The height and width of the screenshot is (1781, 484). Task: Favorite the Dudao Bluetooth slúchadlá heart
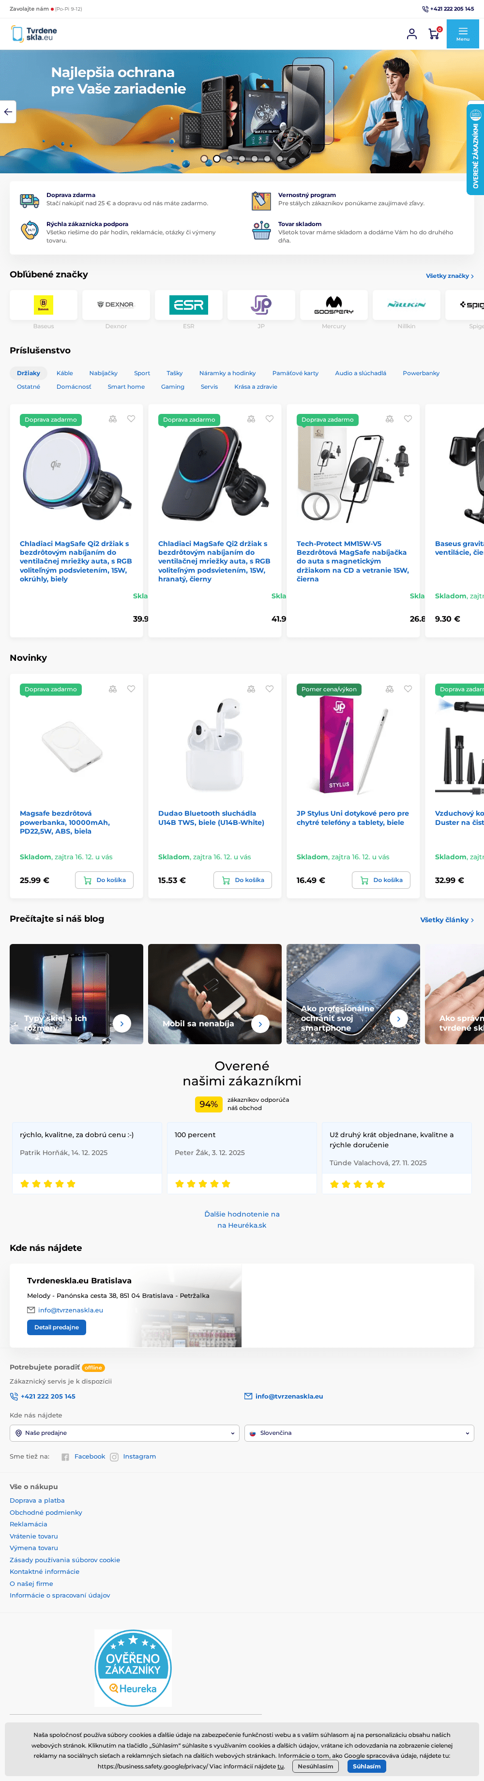click(x=270, y=689)
